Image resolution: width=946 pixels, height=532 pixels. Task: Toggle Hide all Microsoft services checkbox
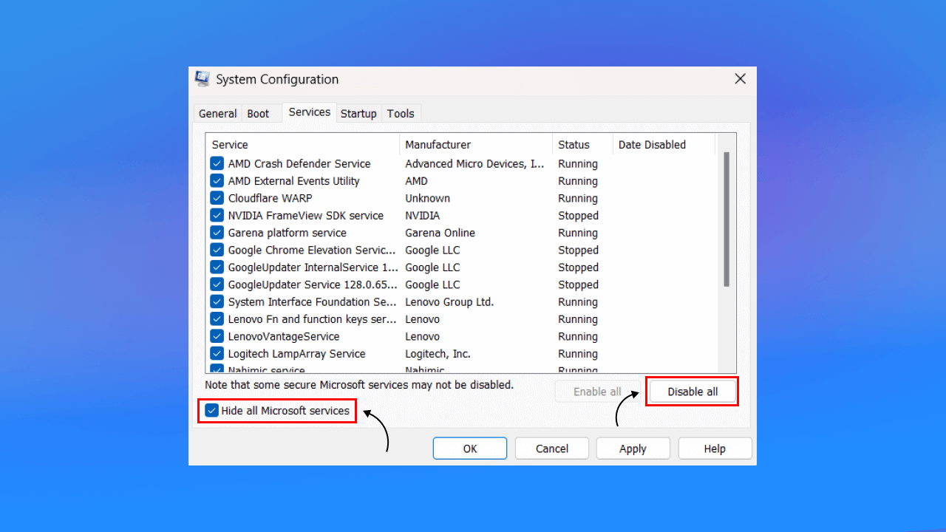(212, 411)
